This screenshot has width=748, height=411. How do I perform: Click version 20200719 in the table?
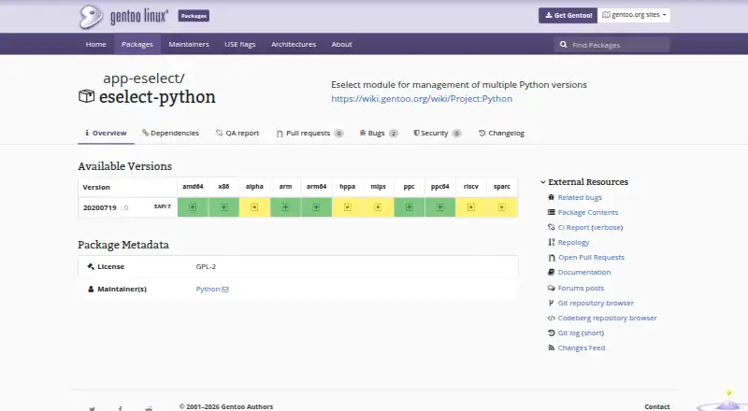pyautogui.click(x=100, y=208)
